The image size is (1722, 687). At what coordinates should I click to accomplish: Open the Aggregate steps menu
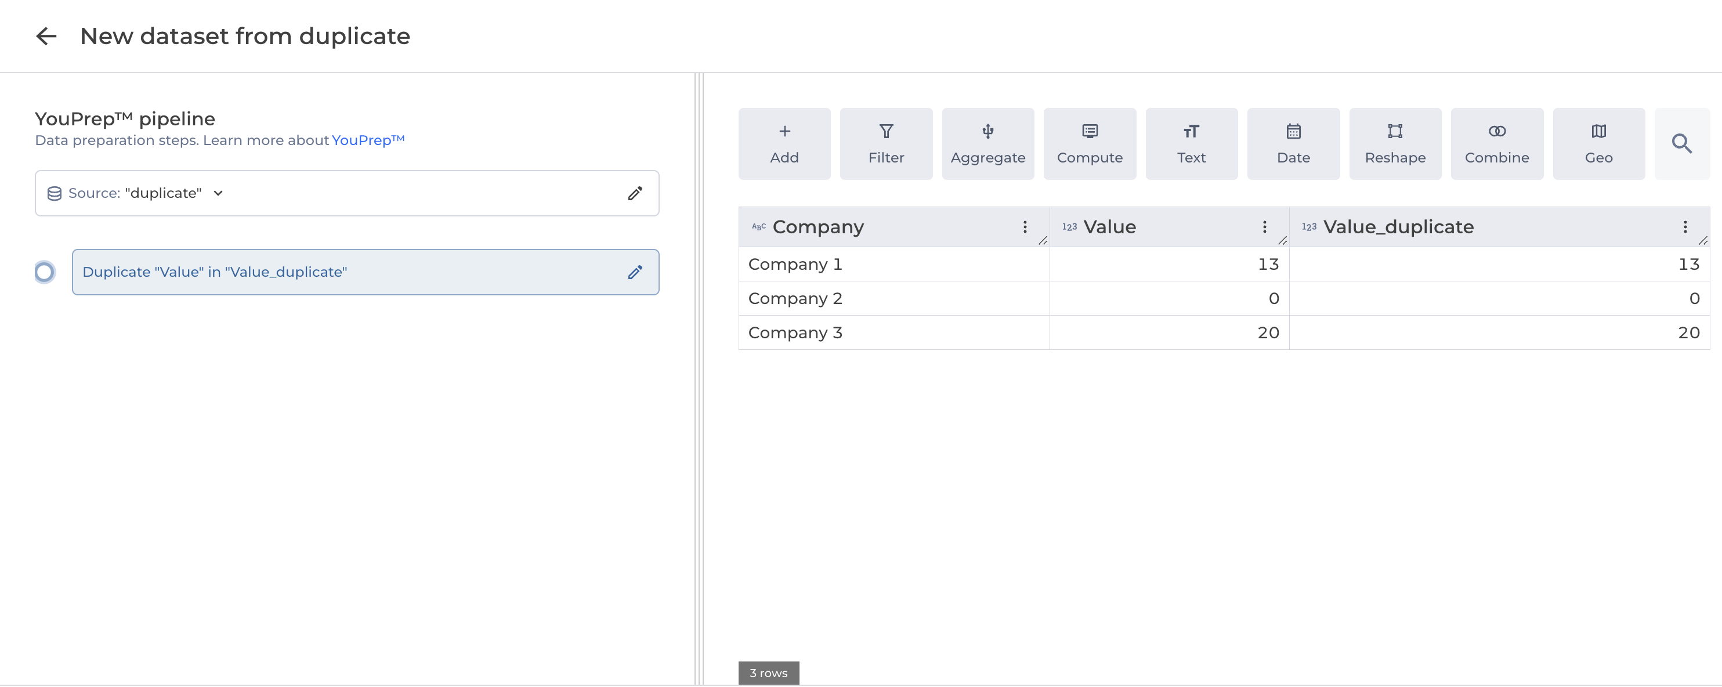pyautogui.click(x=987, y=144)
